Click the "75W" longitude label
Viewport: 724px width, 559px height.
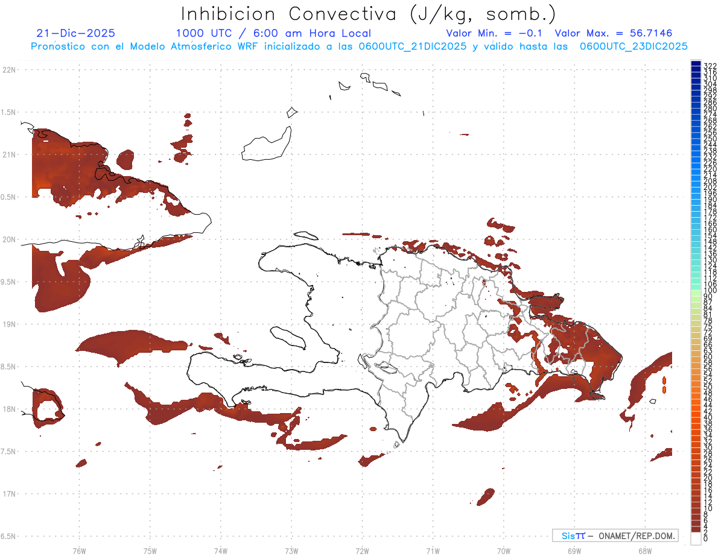pyautogui.click(x=150, y=551)
